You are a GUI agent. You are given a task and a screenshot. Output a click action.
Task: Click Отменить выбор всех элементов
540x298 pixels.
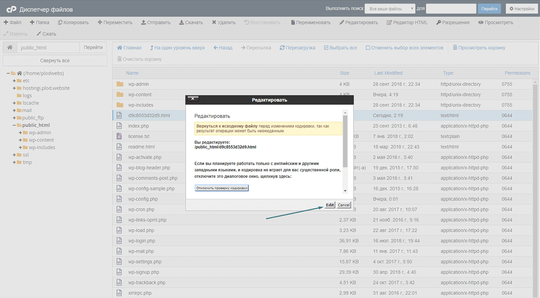[x=404, y=48]
